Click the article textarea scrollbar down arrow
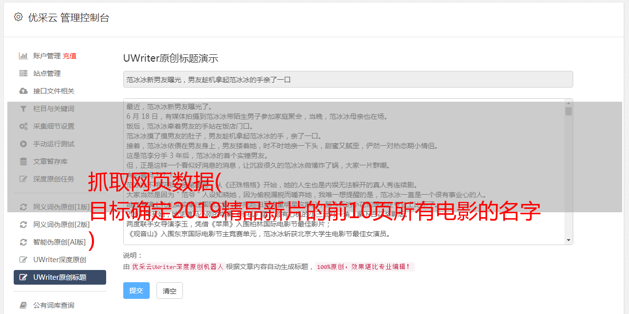The width and height of the screenshot is (629, 314). tap(568, 240)
